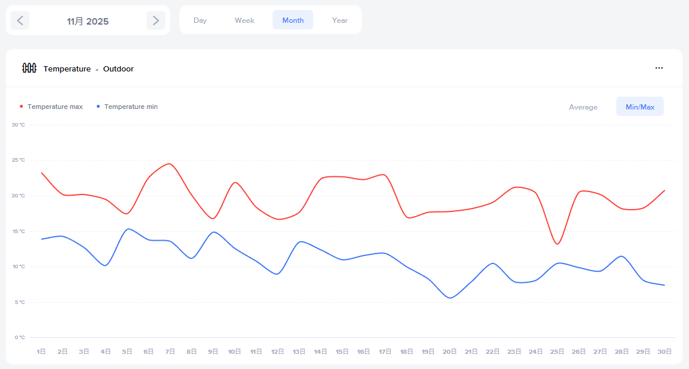
Task: Switch to the Year view
Action: click(x=340, y=20)
